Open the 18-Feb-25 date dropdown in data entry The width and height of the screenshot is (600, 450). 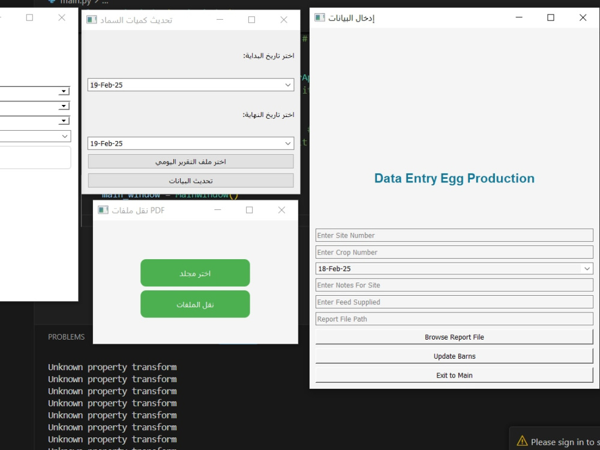click(x=587, y=269)
